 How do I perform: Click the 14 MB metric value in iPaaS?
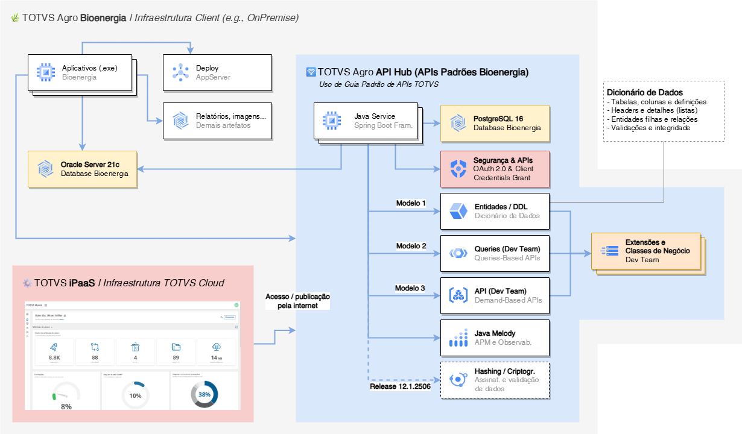(217, 358)
